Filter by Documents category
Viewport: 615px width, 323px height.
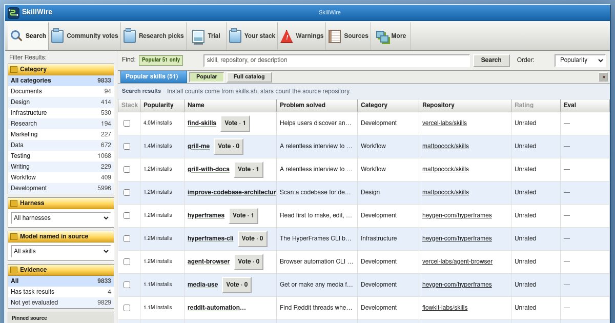pos(61,91)
